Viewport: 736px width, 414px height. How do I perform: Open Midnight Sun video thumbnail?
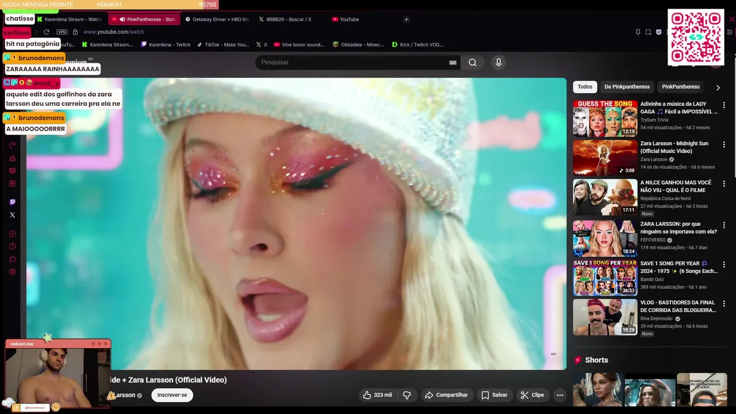click(x=605, y=158)
